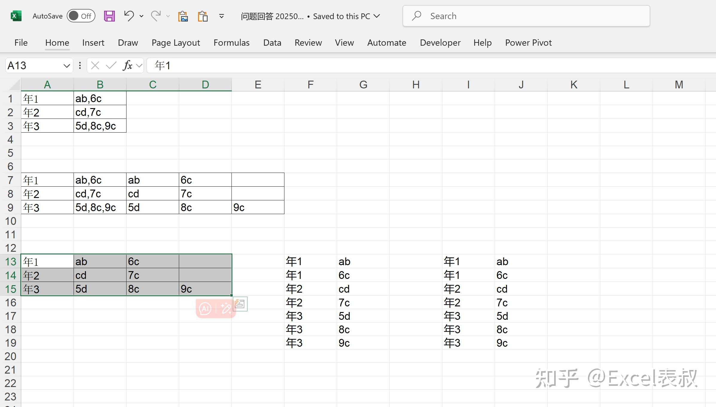Image resolution: width=716 pixels, height=407 pixels.
Task: Click the pink AI assistant floating icon
Action: (205, 308)
